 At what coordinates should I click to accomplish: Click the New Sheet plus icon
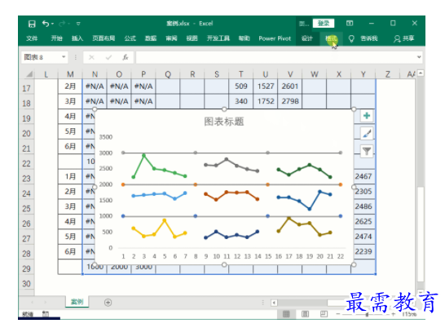[108, 303]
